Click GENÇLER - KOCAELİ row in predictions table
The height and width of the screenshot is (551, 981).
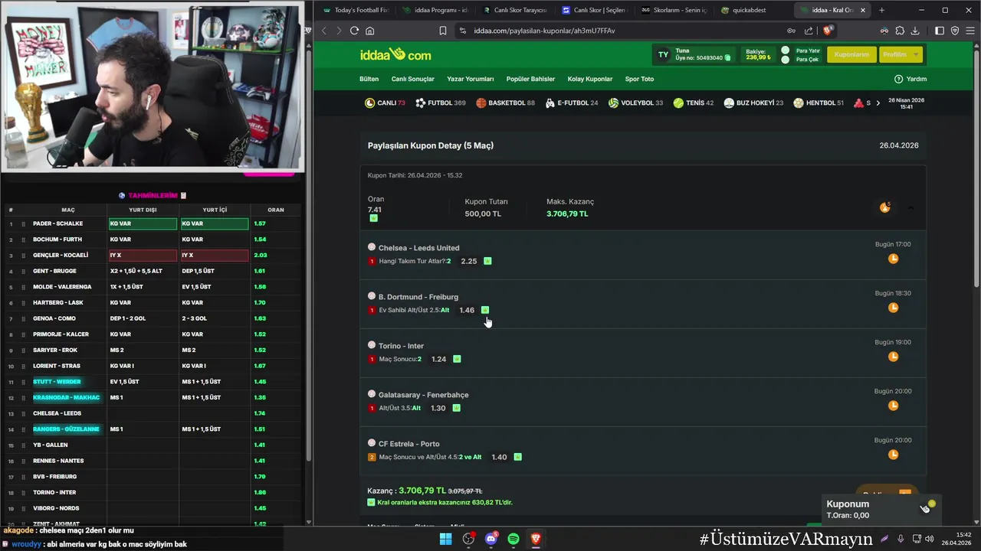pos(153,255)
